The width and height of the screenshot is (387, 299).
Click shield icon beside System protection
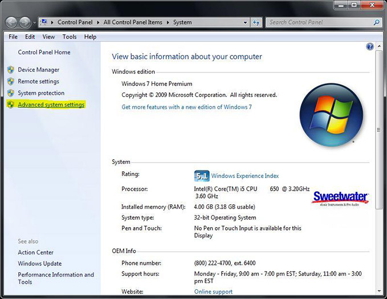click(11, 93)
